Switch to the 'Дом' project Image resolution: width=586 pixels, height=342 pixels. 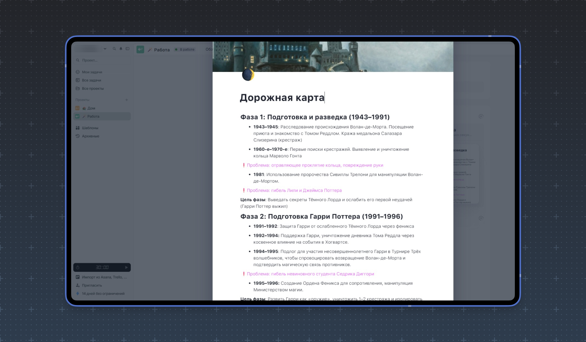(91, 108)
